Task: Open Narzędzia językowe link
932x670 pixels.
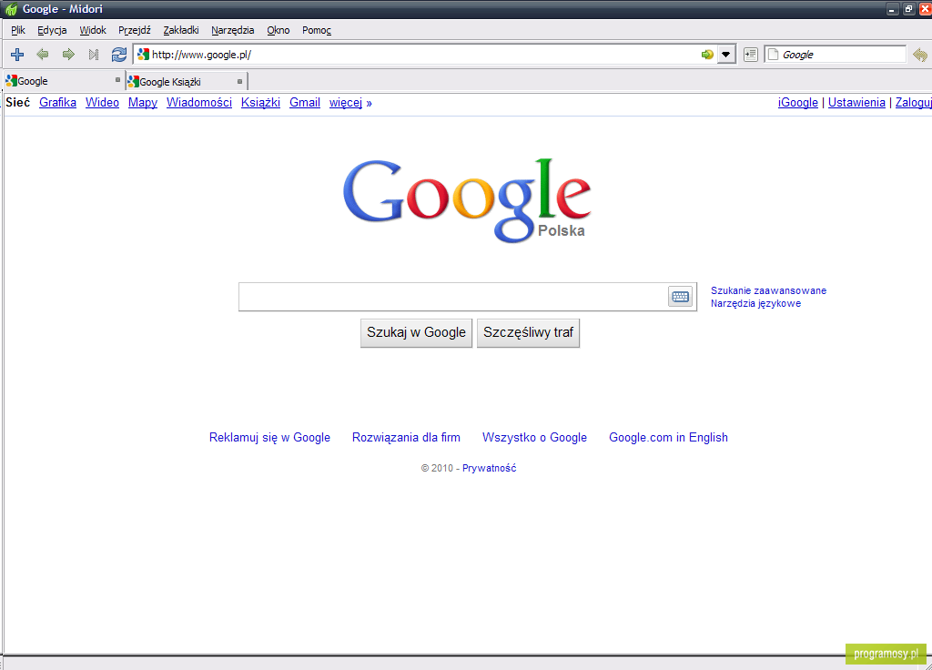Action: pyautogui.click(x=755, y=303)
